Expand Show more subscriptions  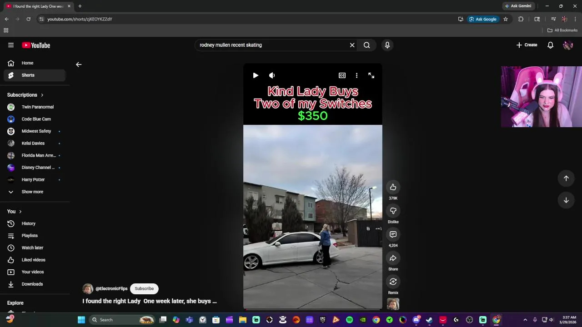[35, 192]
